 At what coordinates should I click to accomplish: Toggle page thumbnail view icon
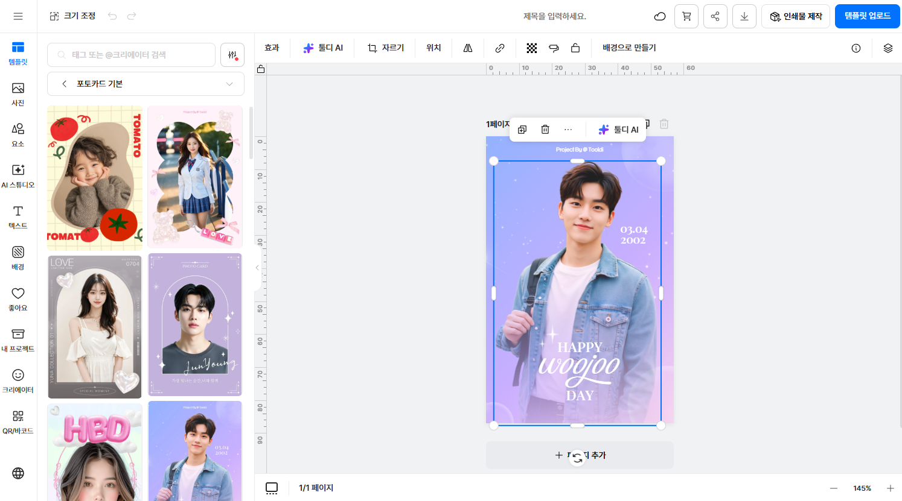(272, 488)
